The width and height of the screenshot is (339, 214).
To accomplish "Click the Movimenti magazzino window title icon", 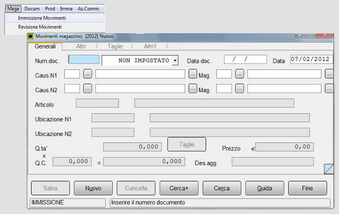I will [x=31, y=36].
